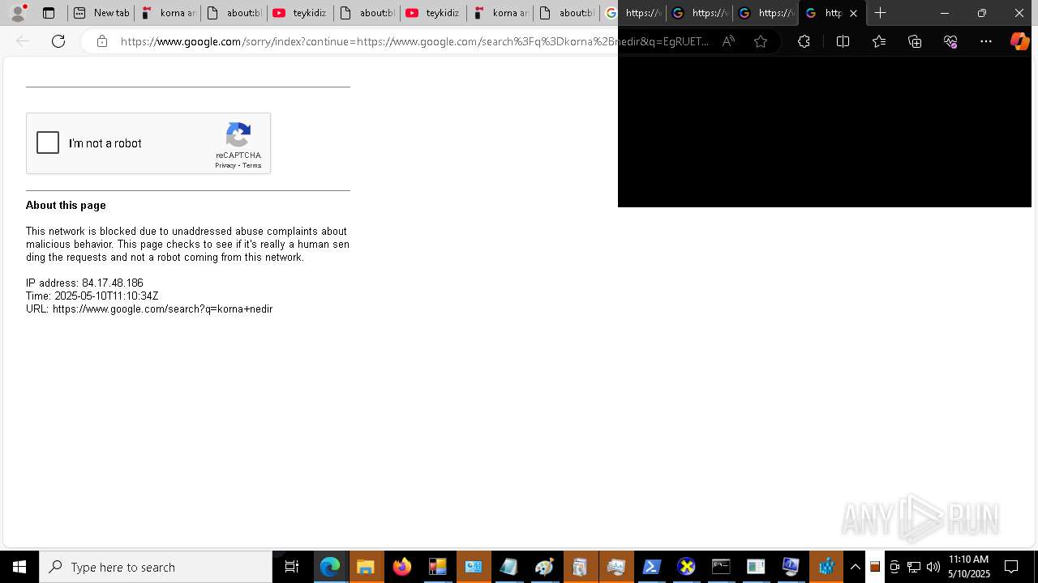Image resolution: width=1038 pixels, height=583 pixels.
Task: Open the clock and date flyout
Action: tap(968, 567)
